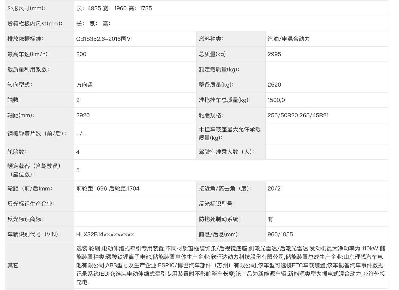Viewport: 399px width, 290px height.
Task: Click the dimensions value 长：4935 宽：1960 高：1735
Action: click(x=114, y=8)
